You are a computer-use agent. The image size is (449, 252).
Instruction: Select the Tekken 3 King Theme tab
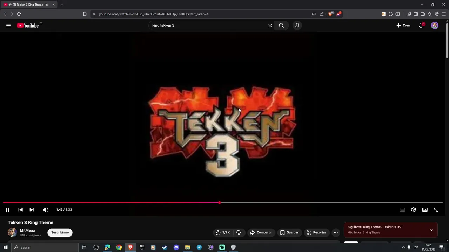pos(29,5)
